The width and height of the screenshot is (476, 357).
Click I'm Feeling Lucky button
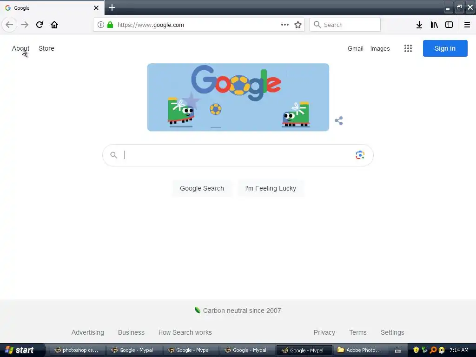tap(271, 188)
